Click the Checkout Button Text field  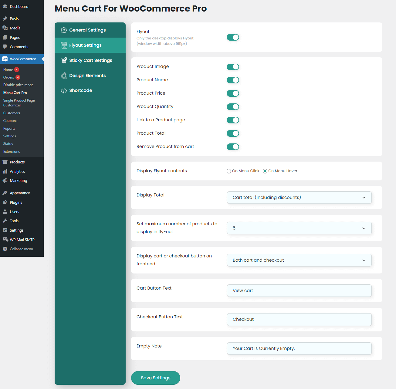tap(299, 320)
